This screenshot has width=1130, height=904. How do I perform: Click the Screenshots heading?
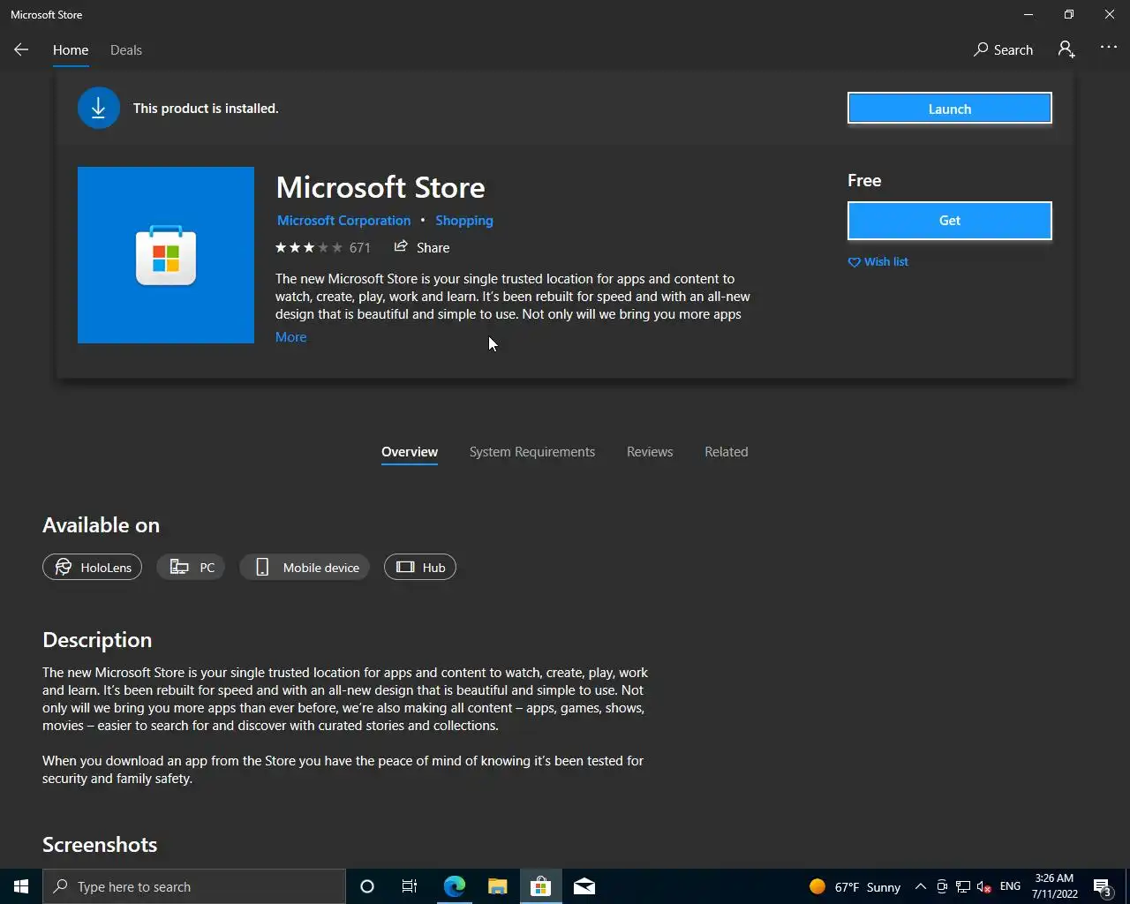pyautogui.click(x=100, y=845)
